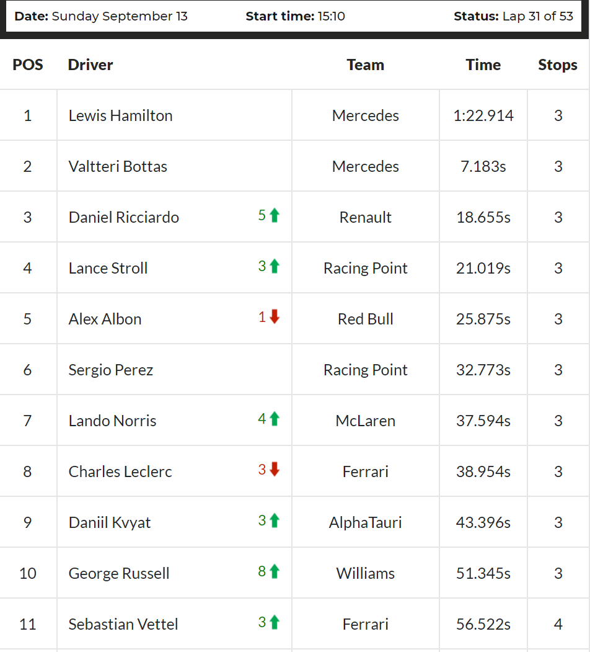Viewport: 590px width, 652px height.
Task: Click the POS column header
Action: pos(28,65)
